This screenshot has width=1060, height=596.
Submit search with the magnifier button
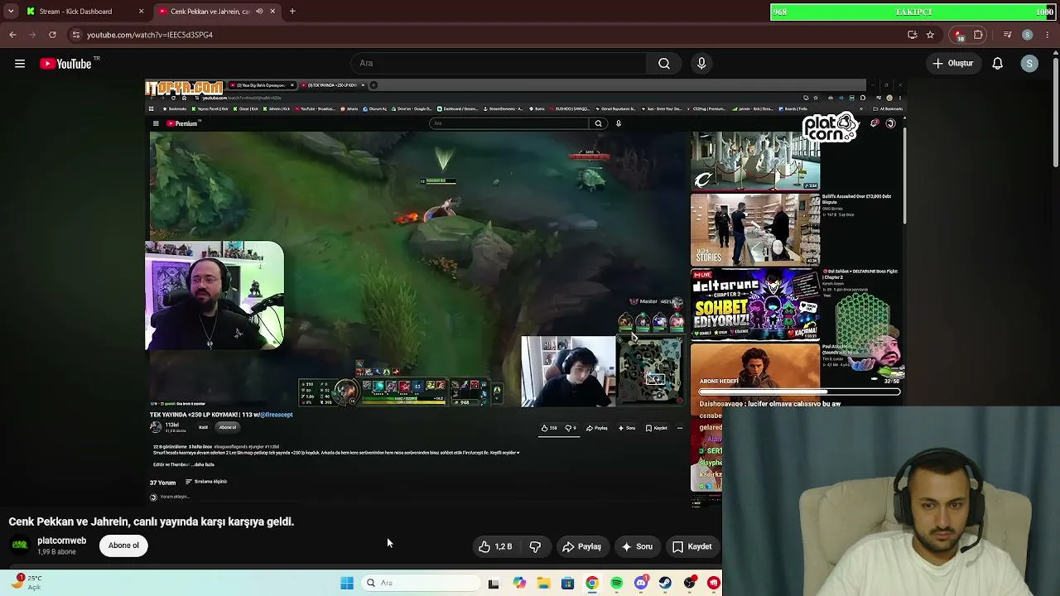click(x=664, y=64)
